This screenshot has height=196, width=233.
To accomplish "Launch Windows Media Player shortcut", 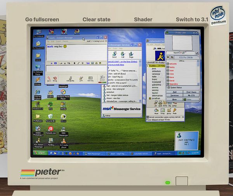I will point(63,95).
